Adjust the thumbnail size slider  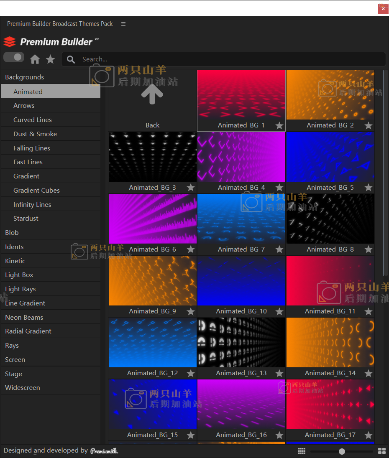pyautogui.click(x=342, y=451)
